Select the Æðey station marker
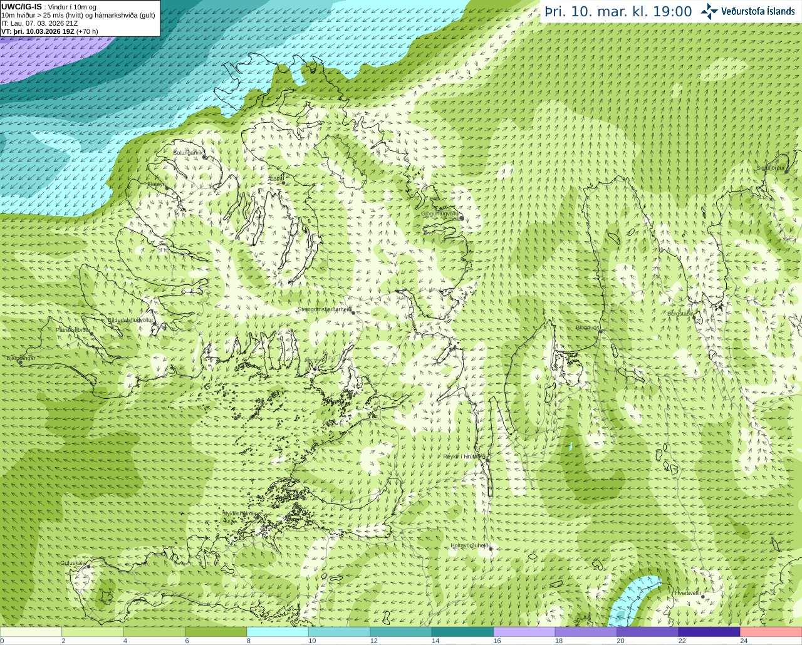This screenshot has height=645, width=802. (x=283, y=183)
